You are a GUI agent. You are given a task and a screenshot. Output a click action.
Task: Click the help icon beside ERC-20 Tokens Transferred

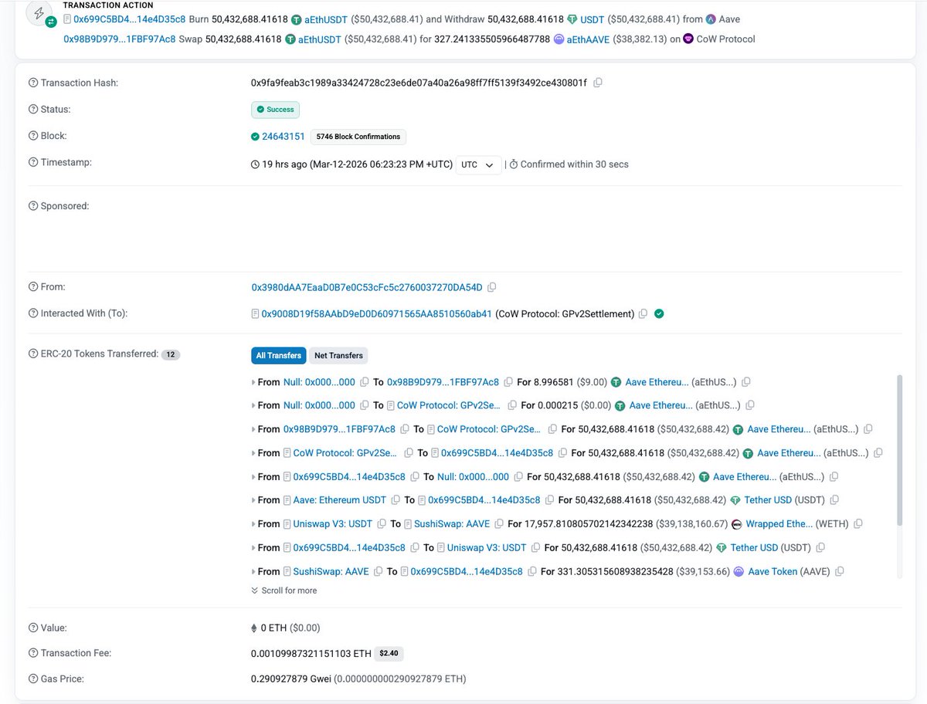coord(33,354)
